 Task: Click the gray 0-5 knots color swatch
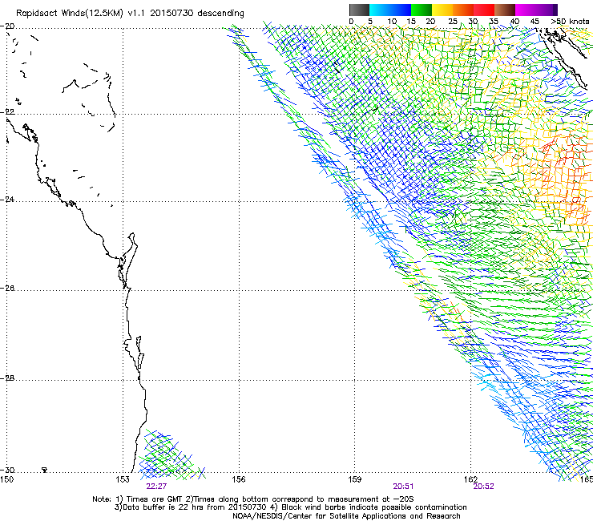click(359, 10)
